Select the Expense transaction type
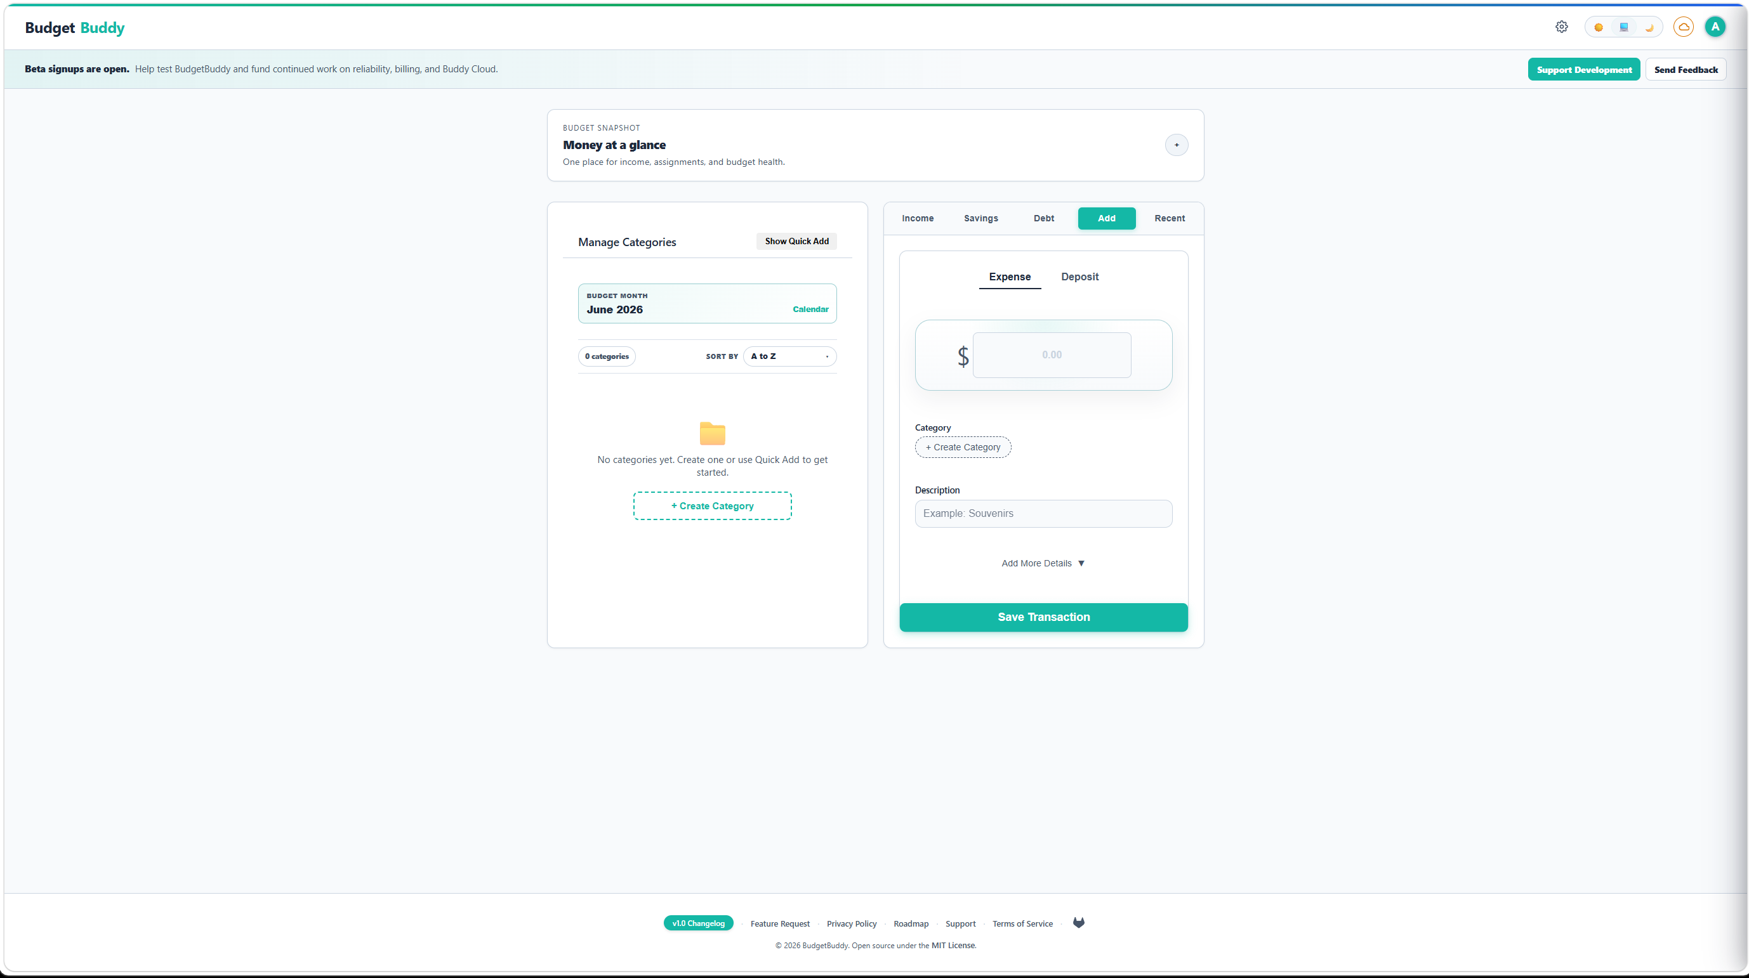 pos(1010,278)
